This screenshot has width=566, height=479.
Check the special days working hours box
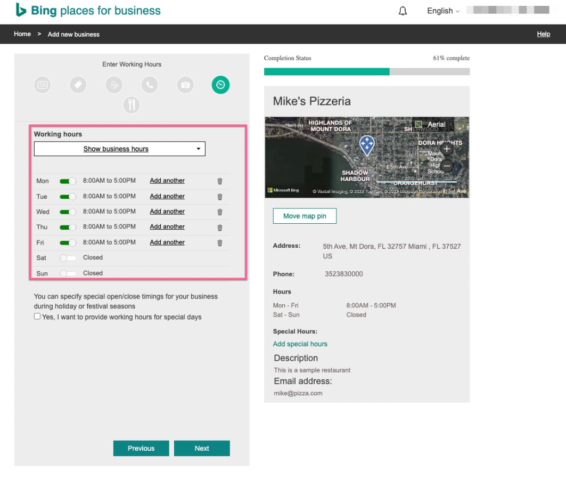click(37, 316)
